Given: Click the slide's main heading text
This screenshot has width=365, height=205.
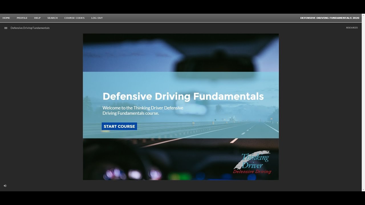Looking at the screenshot, I should click(183, 96).
